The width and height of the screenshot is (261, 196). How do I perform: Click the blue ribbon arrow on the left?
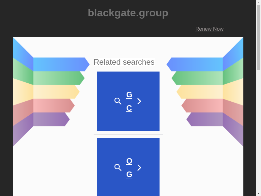coord(60,64)
